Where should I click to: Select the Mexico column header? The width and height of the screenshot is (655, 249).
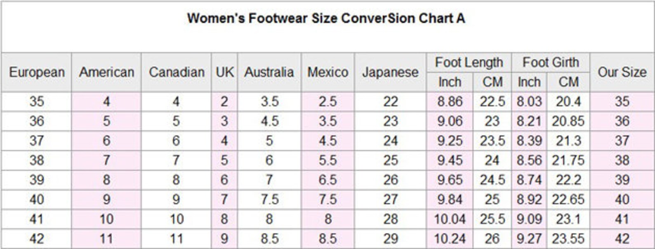click(327, 72)
